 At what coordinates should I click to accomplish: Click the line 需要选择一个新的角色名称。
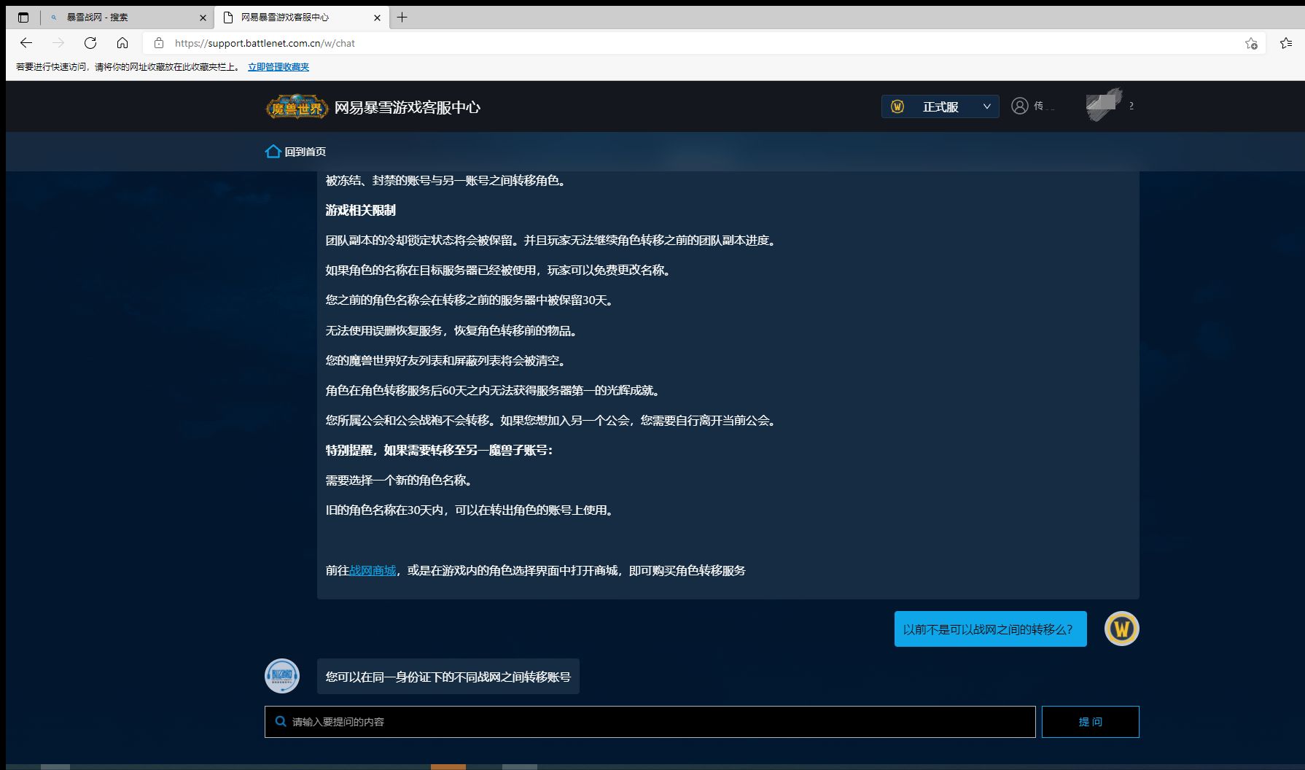coord(400,481)
